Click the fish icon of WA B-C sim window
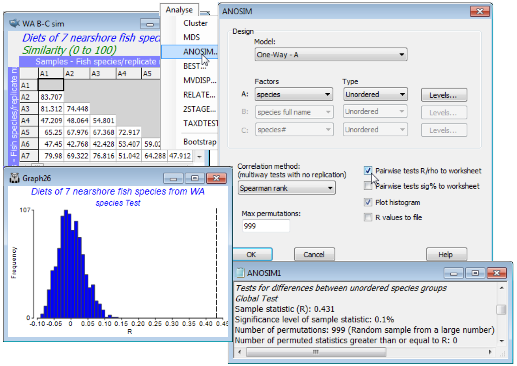 point(14,23)
